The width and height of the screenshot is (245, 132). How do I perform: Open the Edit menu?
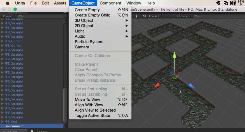coord(45,3)
